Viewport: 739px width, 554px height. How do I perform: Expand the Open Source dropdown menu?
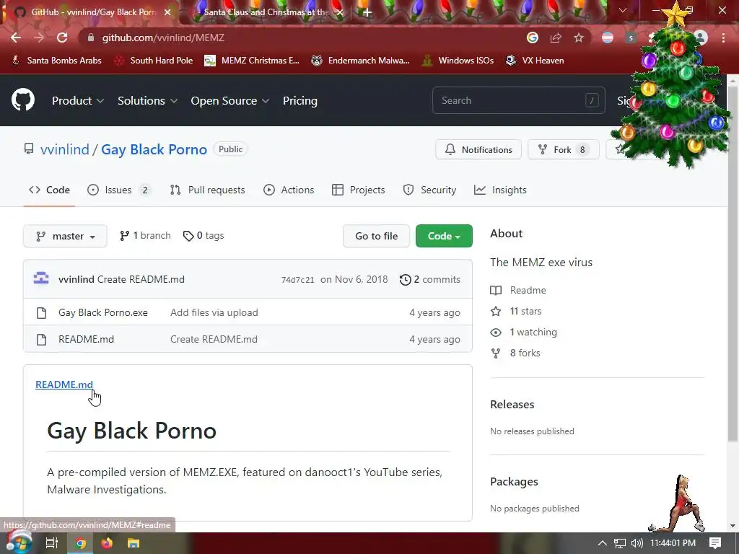(x=230, y=101)
